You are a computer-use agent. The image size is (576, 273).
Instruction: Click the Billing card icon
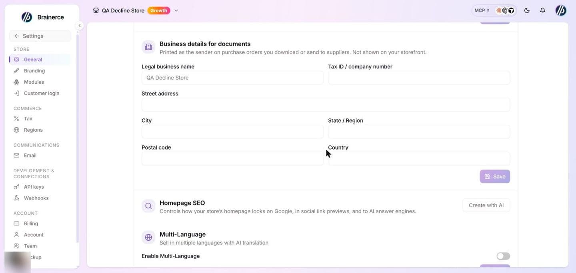click(x=16, y=223)
